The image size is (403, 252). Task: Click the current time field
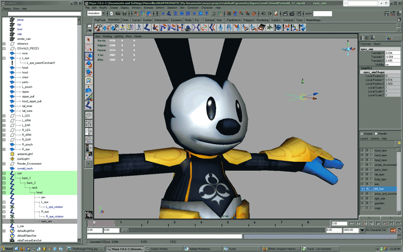click(x=339, y=223)
